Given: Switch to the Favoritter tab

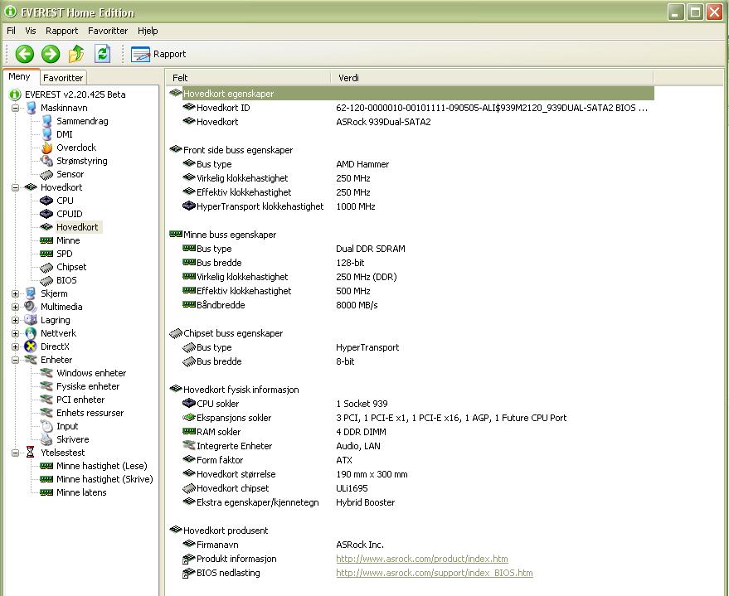Looking at the screenshot, I should [63, 78].
